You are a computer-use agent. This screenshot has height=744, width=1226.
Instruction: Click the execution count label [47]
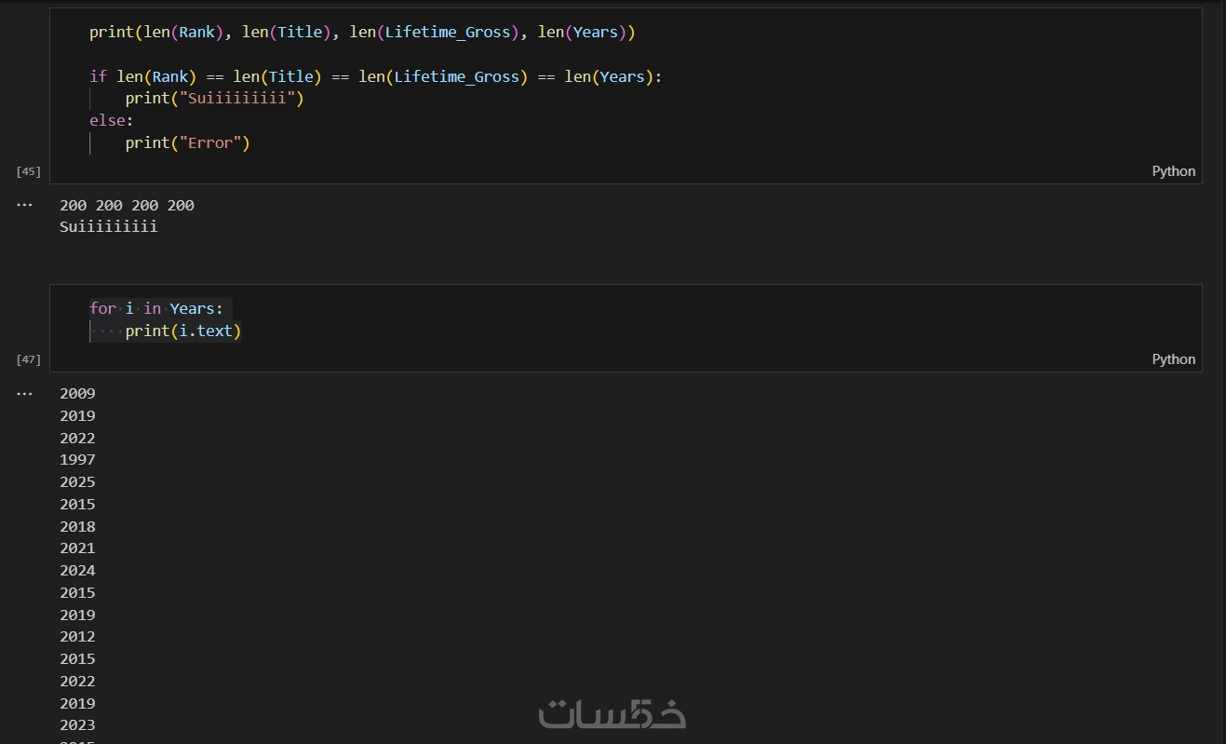coord(29,359)
